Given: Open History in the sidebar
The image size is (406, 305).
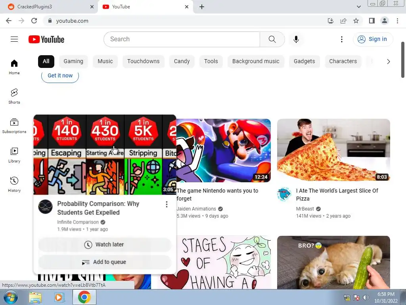Looking at the screenshot, I should pos(14,184).
